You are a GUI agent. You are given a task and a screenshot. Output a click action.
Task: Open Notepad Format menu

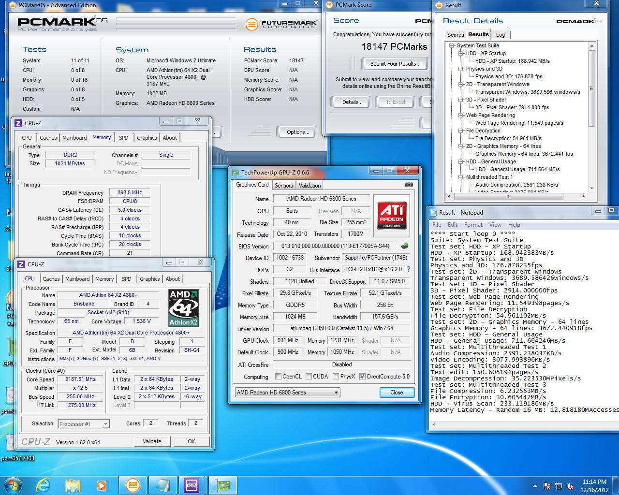[x=473, y=225]
